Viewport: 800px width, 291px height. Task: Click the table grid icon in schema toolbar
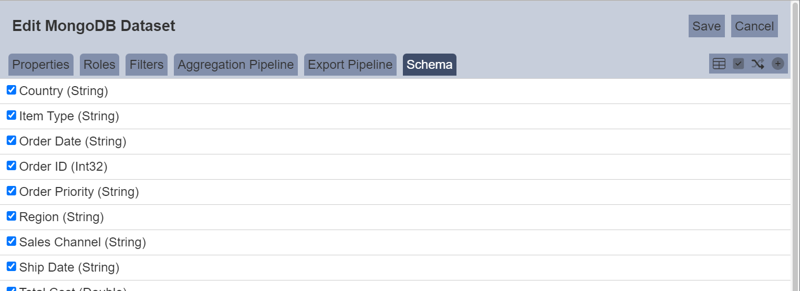pyautogui.click(x=719, y=64)
